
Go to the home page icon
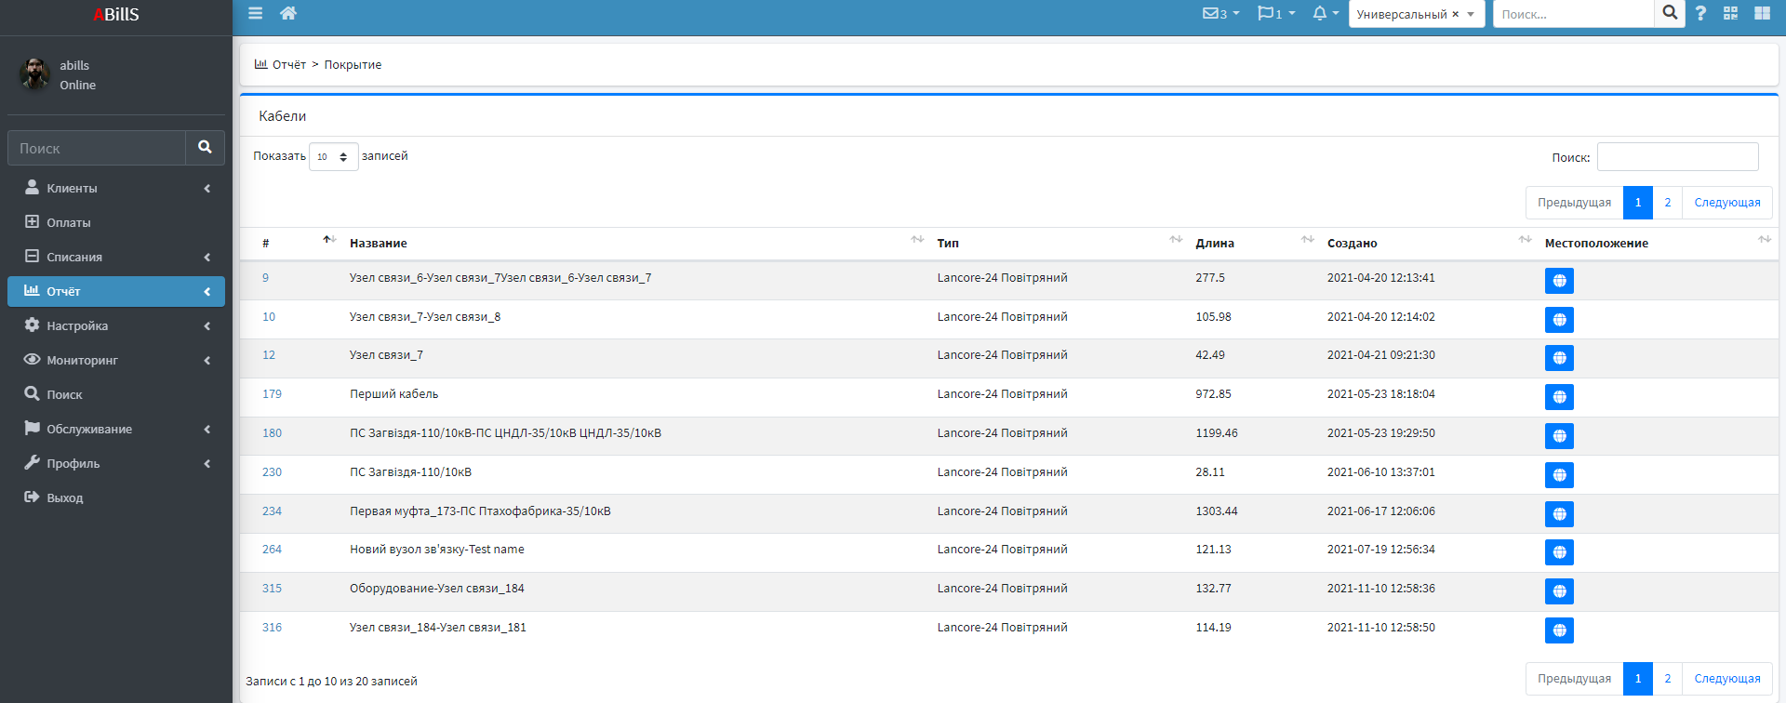click(x=288, y=13)
